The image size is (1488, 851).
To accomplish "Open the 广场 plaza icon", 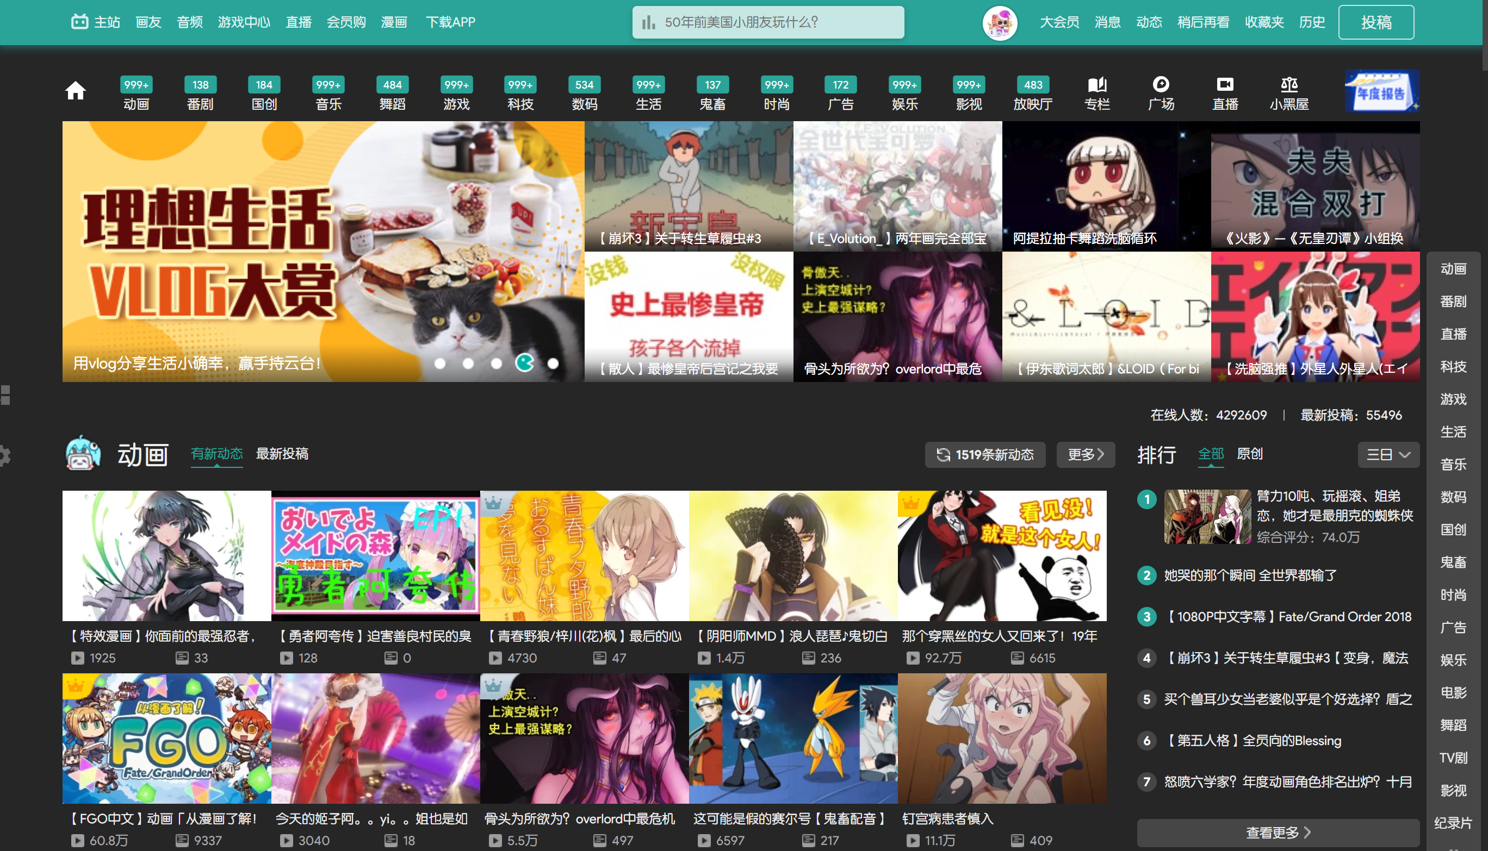I will pos(1161,85).
